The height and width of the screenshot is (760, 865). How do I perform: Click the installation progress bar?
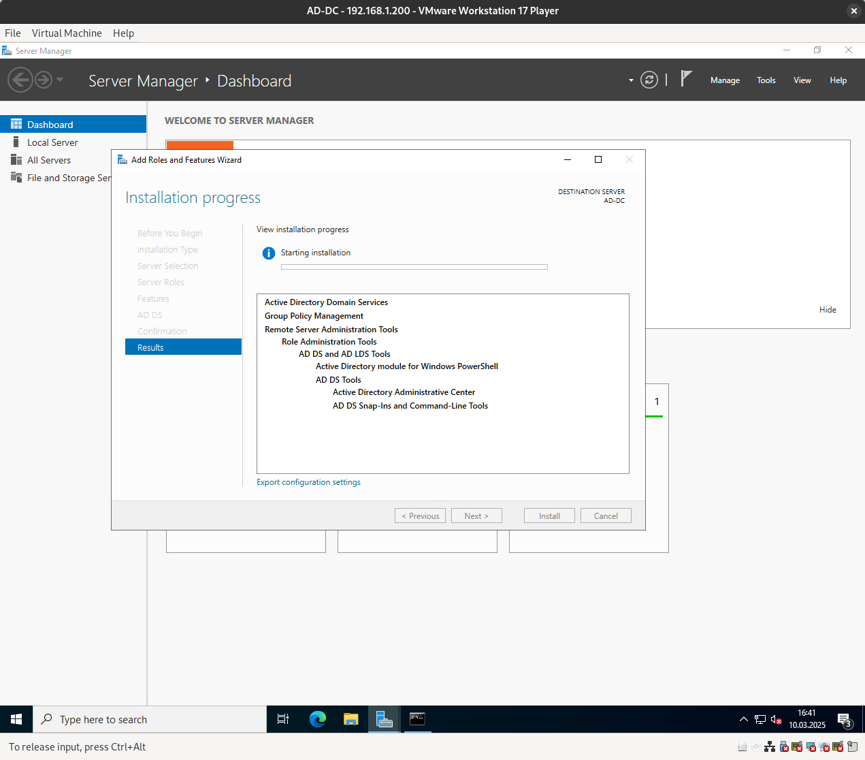click(x=414, y=267)
